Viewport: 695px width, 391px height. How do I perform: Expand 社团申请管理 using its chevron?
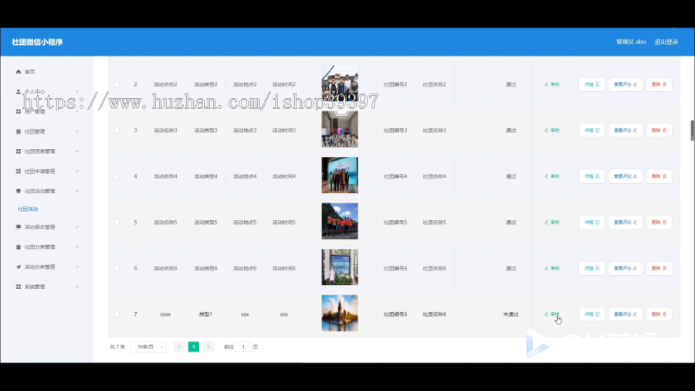click(x=77, y=172)
